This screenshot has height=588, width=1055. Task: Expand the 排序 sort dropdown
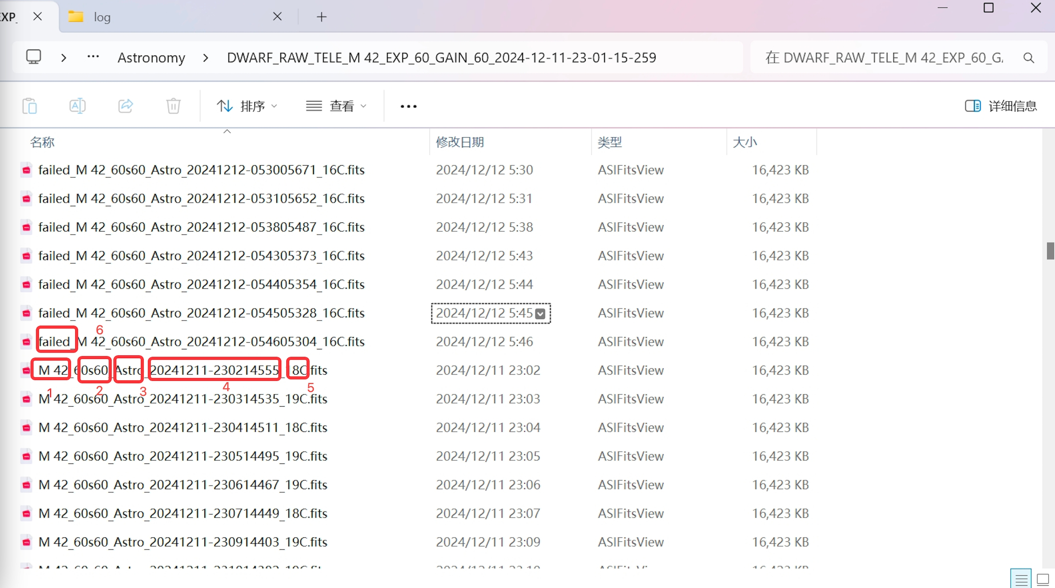pos(248,106)
